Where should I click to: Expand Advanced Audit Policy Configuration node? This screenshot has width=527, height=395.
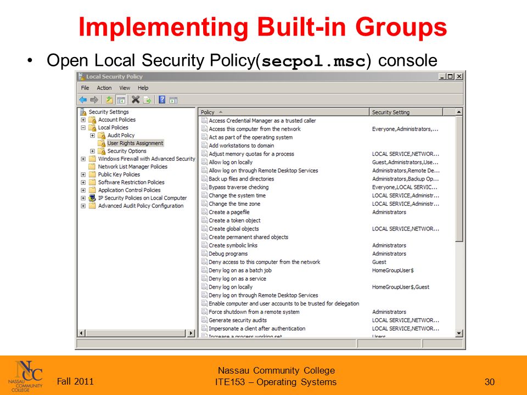click(83, 206)
